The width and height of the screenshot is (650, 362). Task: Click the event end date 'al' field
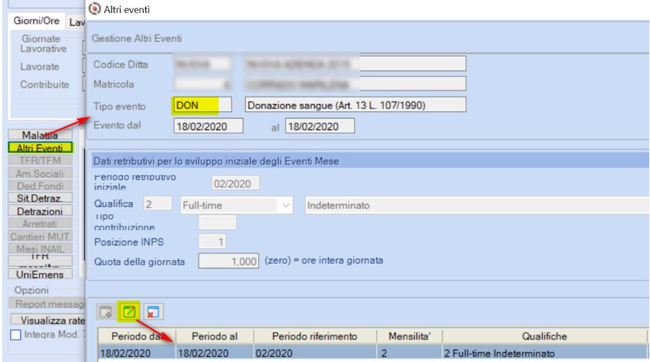(320, 126)
